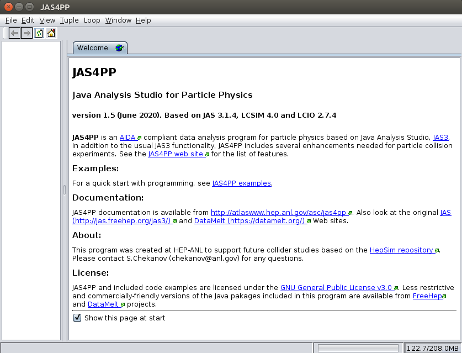Click the About: heading

click(x=87, y=235)
